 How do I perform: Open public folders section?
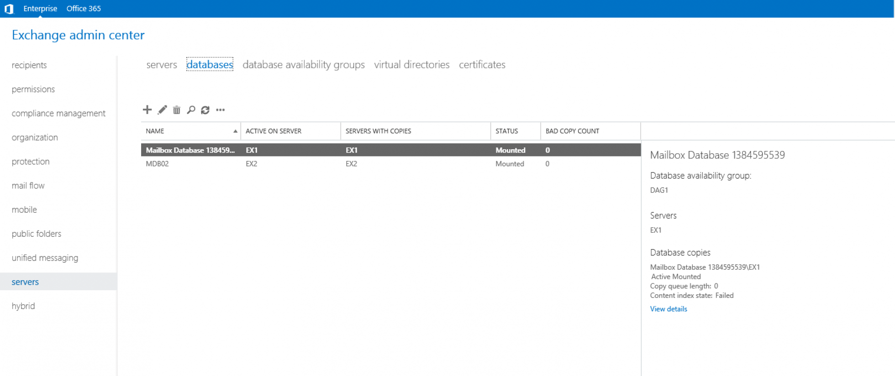point(37,234)
